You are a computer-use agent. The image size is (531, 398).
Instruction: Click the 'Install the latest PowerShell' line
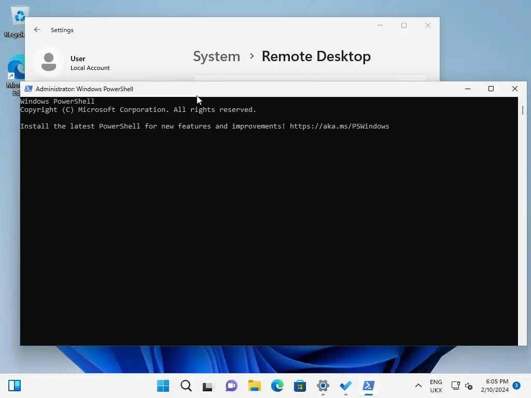[x=204, y=126]
